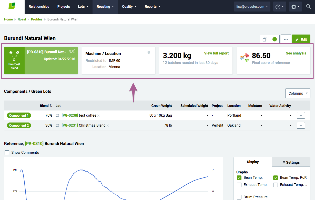Click the 86.50 final score value
The height and width of the screenshot is (200, 315).
click(x=261, y=55)
